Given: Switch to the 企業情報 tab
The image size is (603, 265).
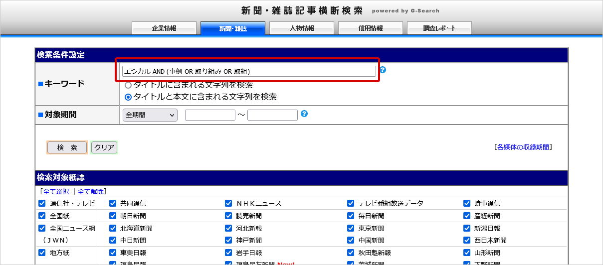Looking at the screenshot, I should click(164, 28).
